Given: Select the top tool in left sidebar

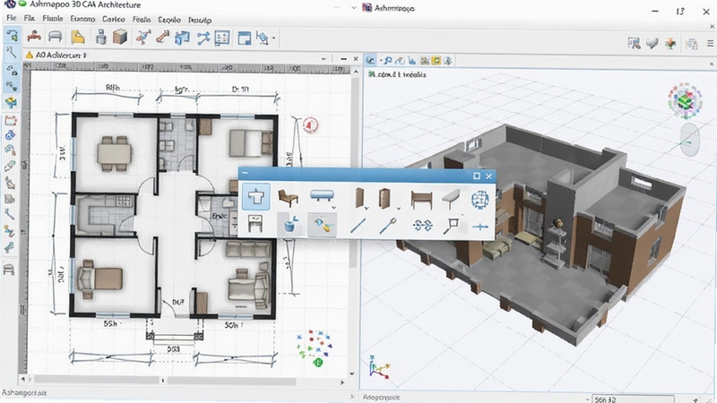Looking at the screenshot, I should point(12,35).
